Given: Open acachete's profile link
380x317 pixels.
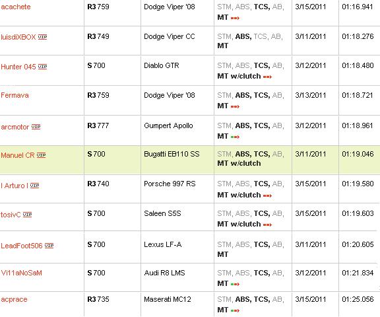Looking at the screenshot, I should pos(16,7).
